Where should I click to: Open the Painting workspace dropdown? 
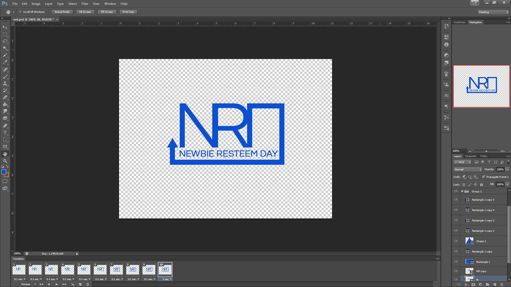[x=493, y=12]
